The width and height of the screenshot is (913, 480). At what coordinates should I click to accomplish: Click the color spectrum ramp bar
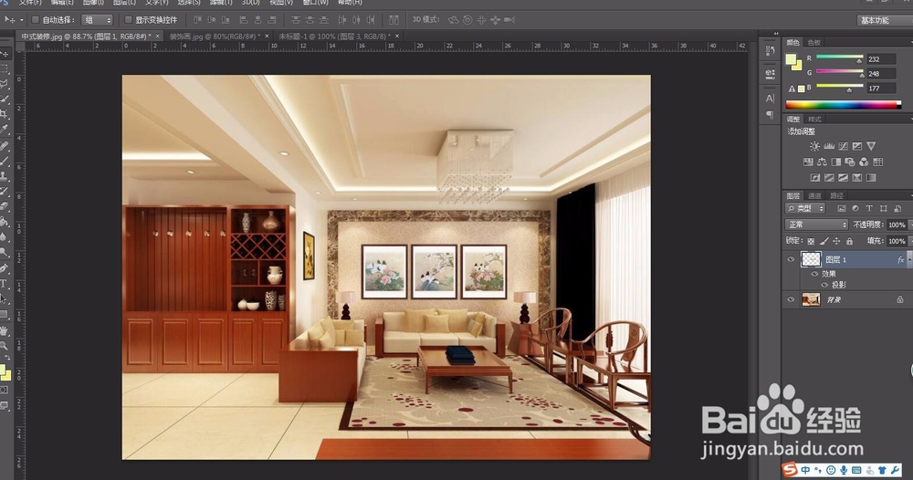(843, 105)
